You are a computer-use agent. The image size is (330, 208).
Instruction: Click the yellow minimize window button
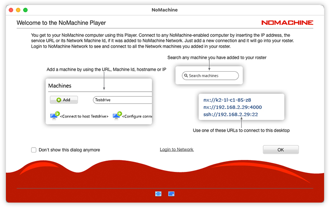[18, 9]
